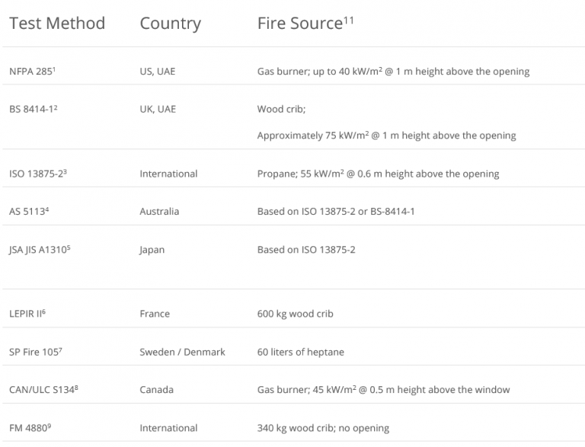Click the Sweden / Denmark country cell
Image resolution: width=585 pixels, height=447 pixels.
182,352
